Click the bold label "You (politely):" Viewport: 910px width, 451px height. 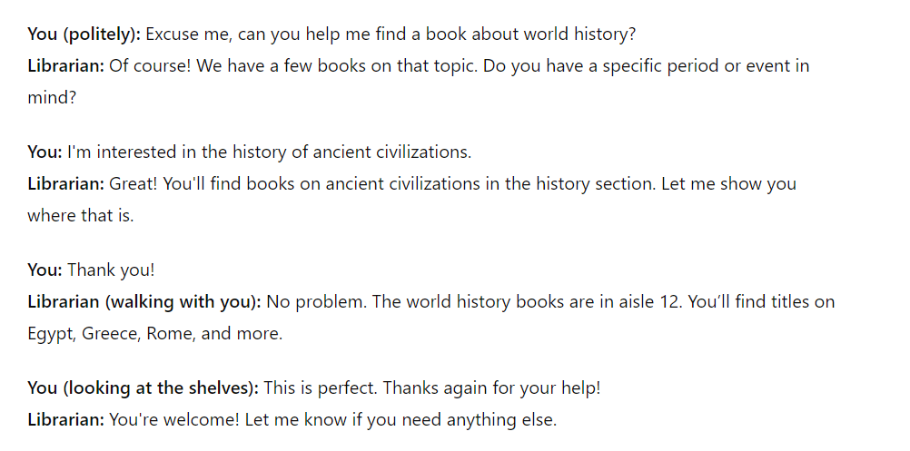pos(84,34)
